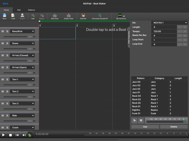Stop playback in the bottom transport bar
189x141 pixels.
point(11,135)
